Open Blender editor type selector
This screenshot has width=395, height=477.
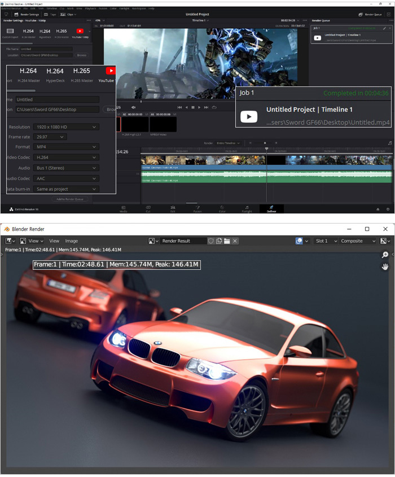pos(10,241)
